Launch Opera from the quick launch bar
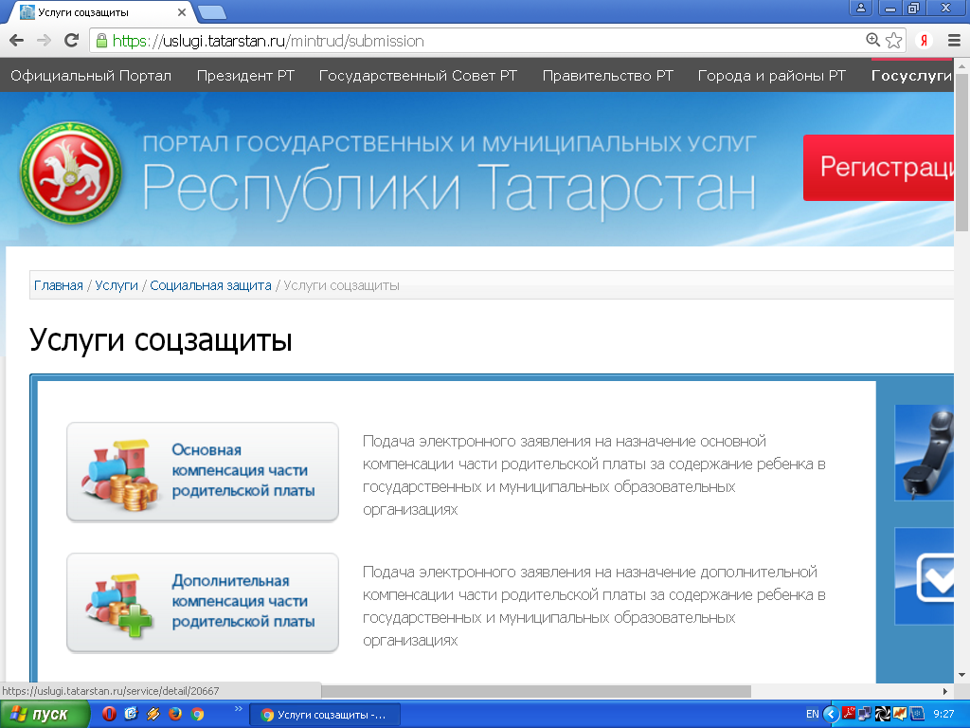The image size is (970, 728). coord(109,715)
